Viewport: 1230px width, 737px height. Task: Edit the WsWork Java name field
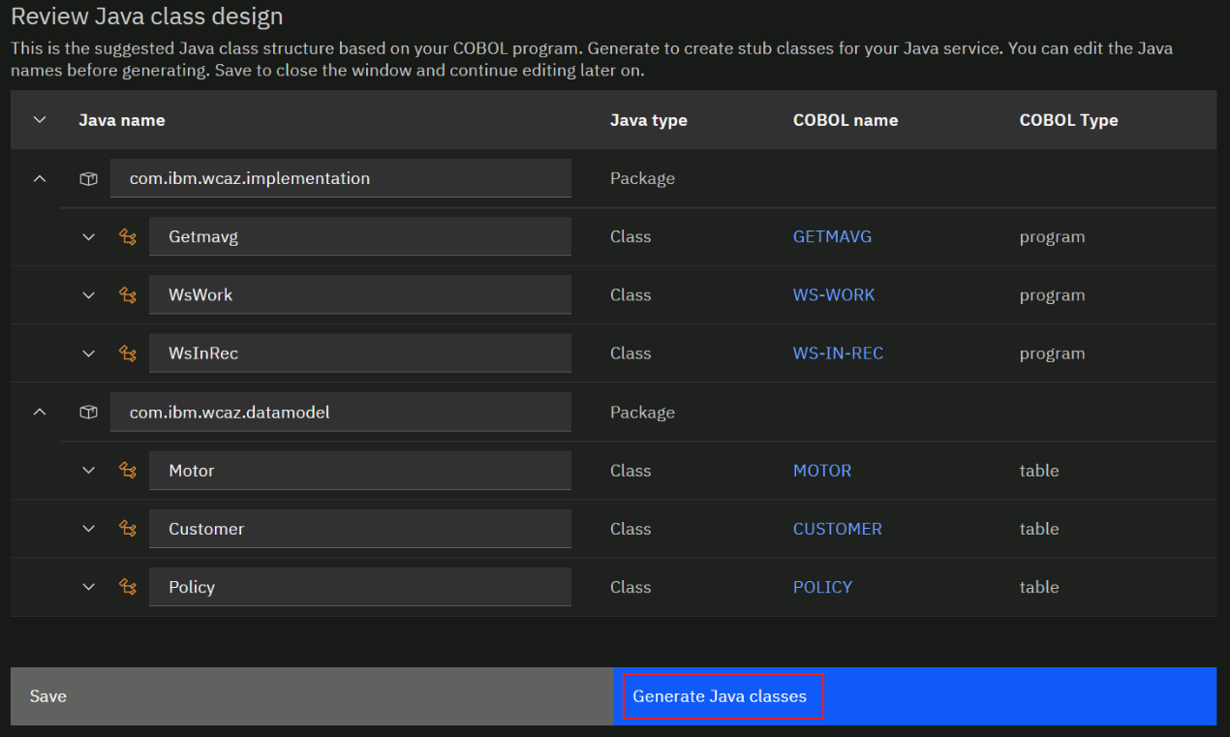[x=360, y=294]
